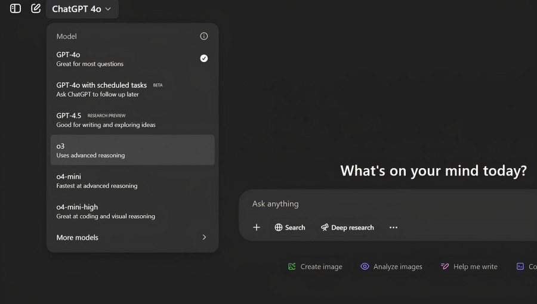Open the model info icon
Image resolution: width=537 pixels, height=304 pixels.
204,36
